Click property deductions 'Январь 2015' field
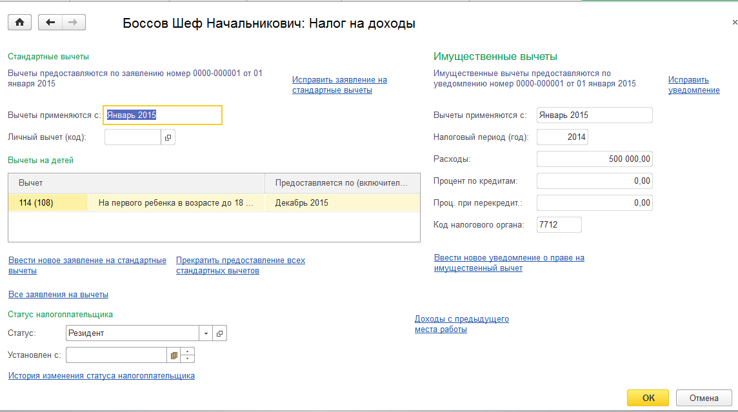Screen dimensions: 738x412 [594, 115]
